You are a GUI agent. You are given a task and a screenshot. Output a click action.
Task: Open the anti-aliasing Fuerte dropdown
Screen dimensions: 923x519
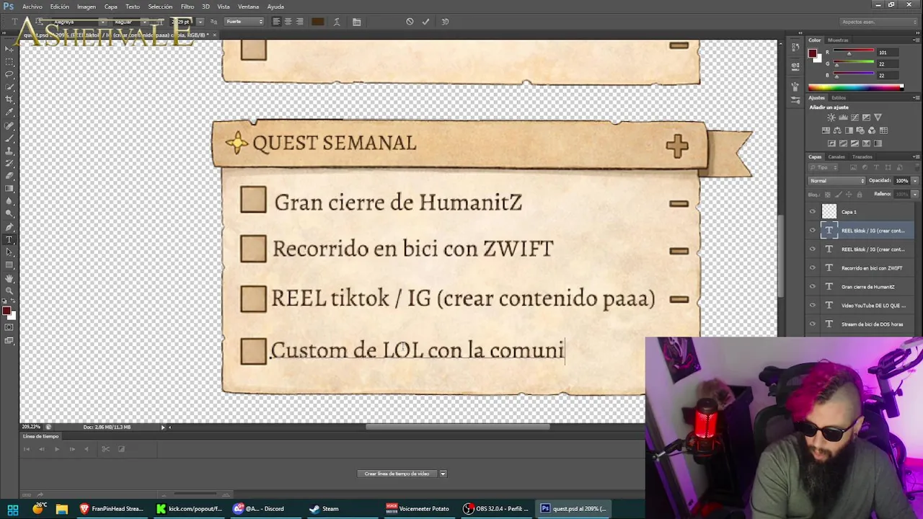coord(244,22)
